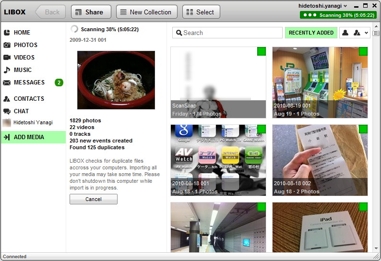
Task: Toggle green marker on 2010-08-19 001 event
Action: pyautogui.click(x=363, y=51)
